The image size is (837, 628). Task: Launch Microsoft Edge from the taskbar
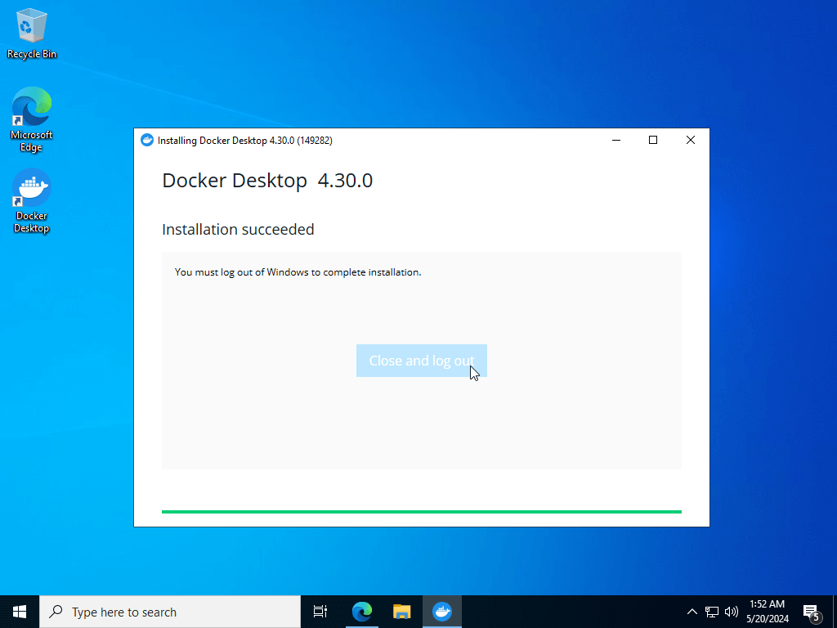click(x=362, y=612)
